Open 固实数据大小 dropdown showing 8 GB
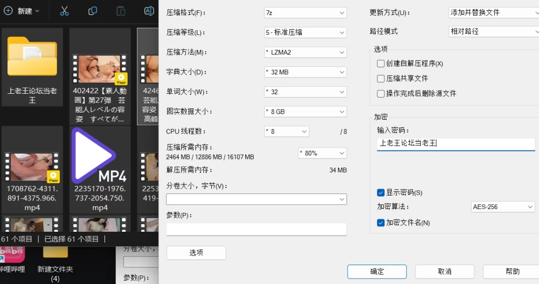539x284 pixels. [305, 112]
